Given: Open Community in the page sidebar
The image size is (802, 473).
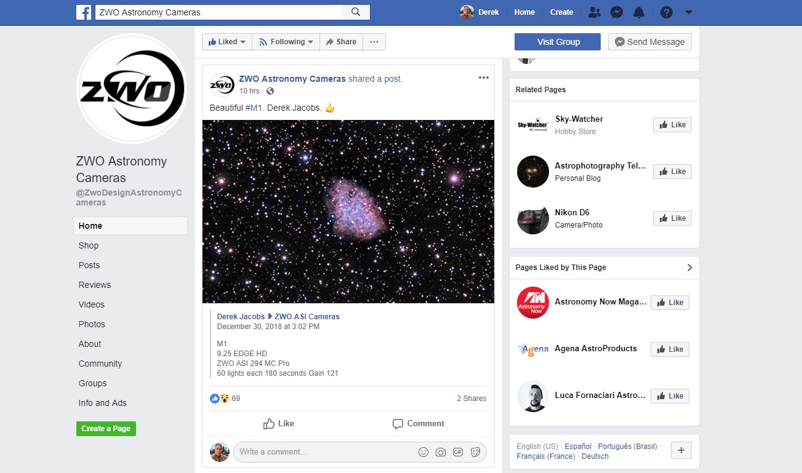Looking at the screenshot, I should [x=100, y=364].
